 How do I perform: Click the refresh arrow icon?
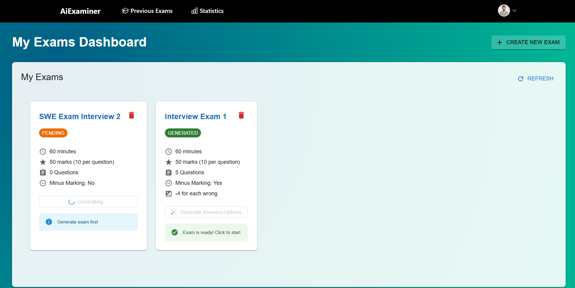521,79
